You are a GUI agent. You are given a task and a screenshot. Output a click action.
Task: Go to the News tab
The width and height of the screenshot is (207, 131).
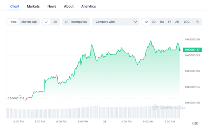point(52,6)
